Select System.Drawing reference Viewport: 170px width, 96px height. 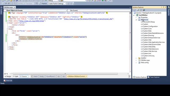point(148,35)
